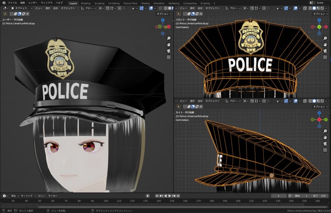The image size is (331, 213).
Task: Click the Blender logo icon in the top bar
Action: click(x=4, y=3)
